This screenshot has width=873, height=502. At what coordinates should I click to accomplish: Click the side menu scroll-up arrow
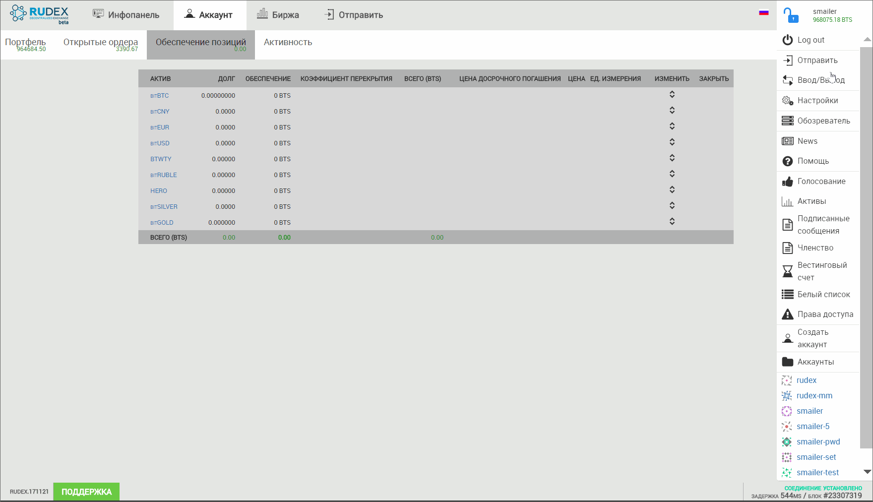867,39
